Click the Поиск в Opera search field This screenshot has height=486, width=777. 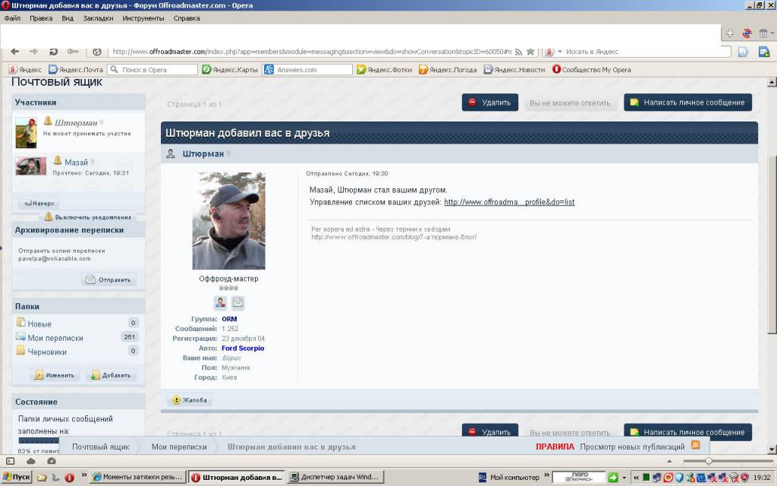(152, 70)
